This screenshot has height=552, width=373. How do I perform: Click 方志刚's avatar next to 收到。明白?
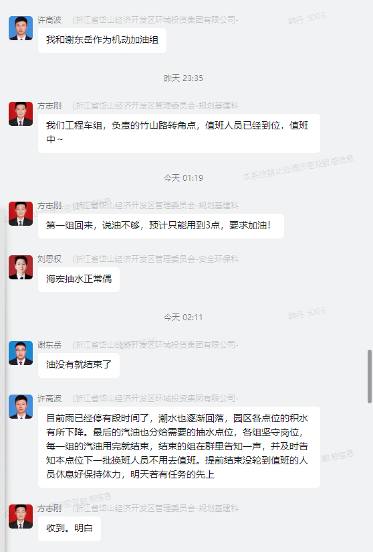(21, 516)
